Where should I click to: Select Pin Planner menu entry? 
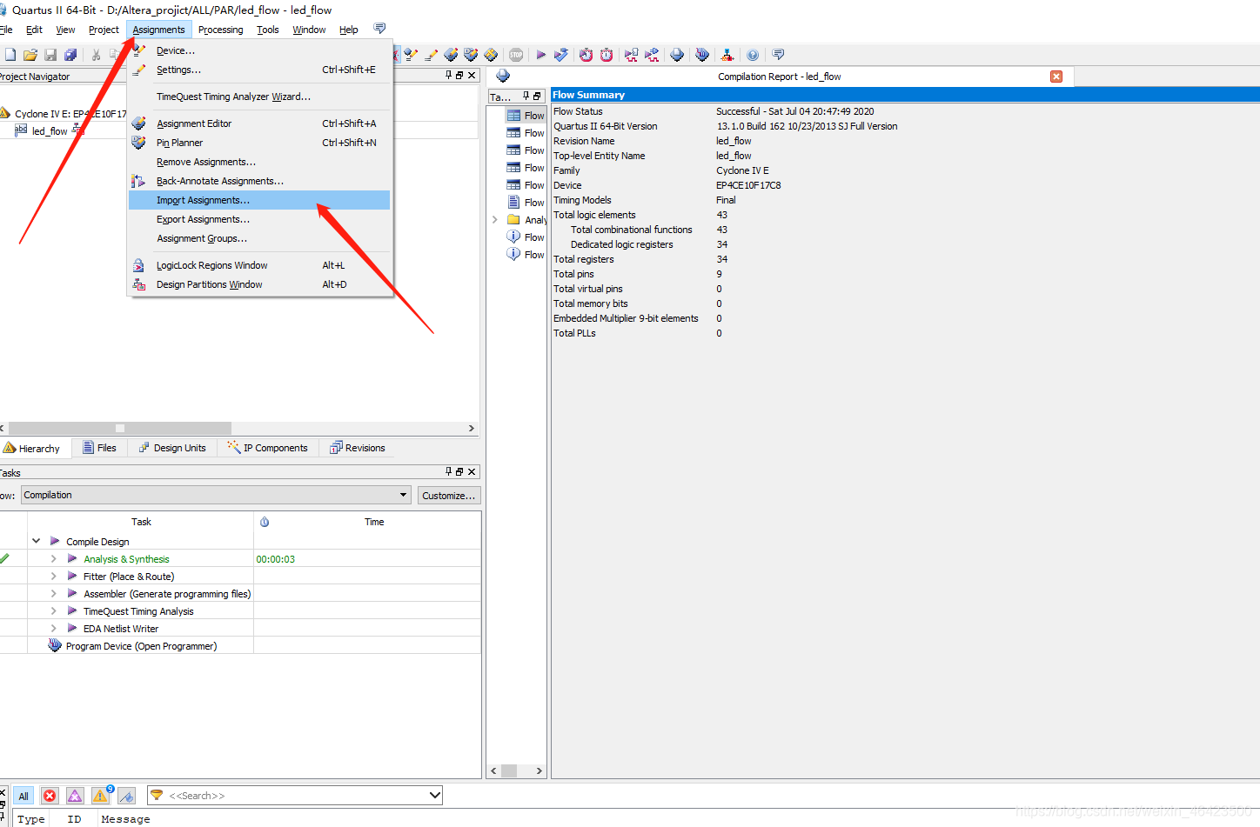(259, 143)
